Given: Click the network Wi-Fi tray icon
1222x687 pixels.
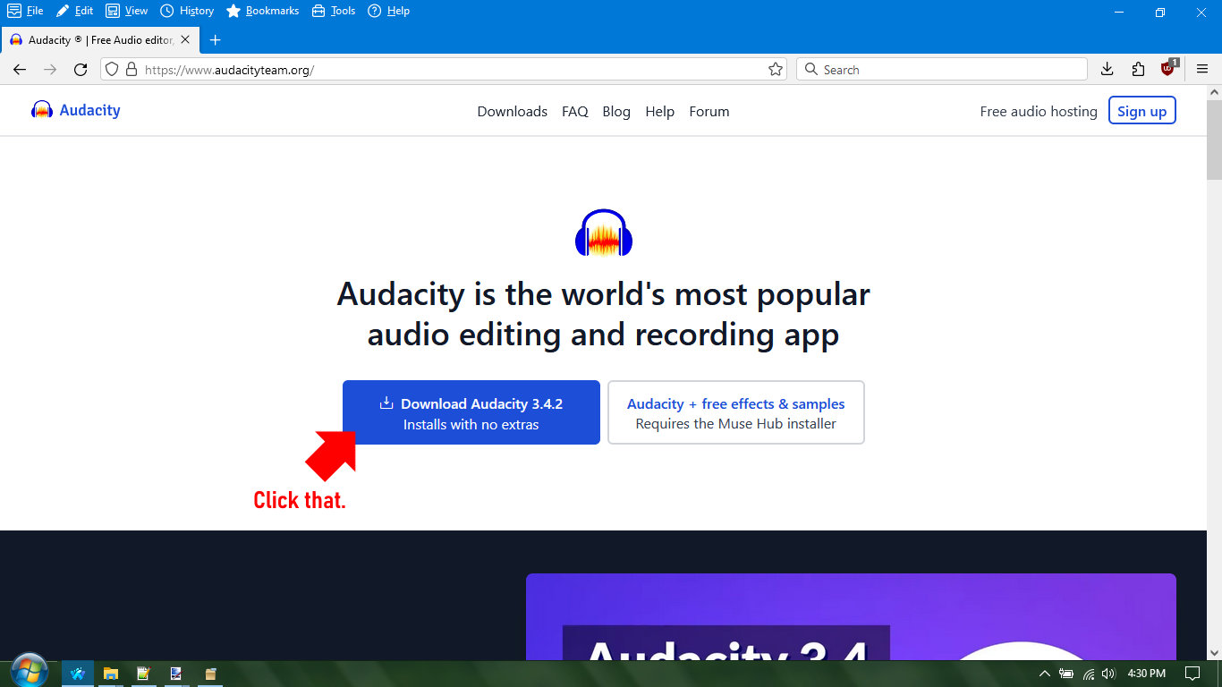Looking at the screenshot, I should pyautogui.click(x=1089, y=674).
